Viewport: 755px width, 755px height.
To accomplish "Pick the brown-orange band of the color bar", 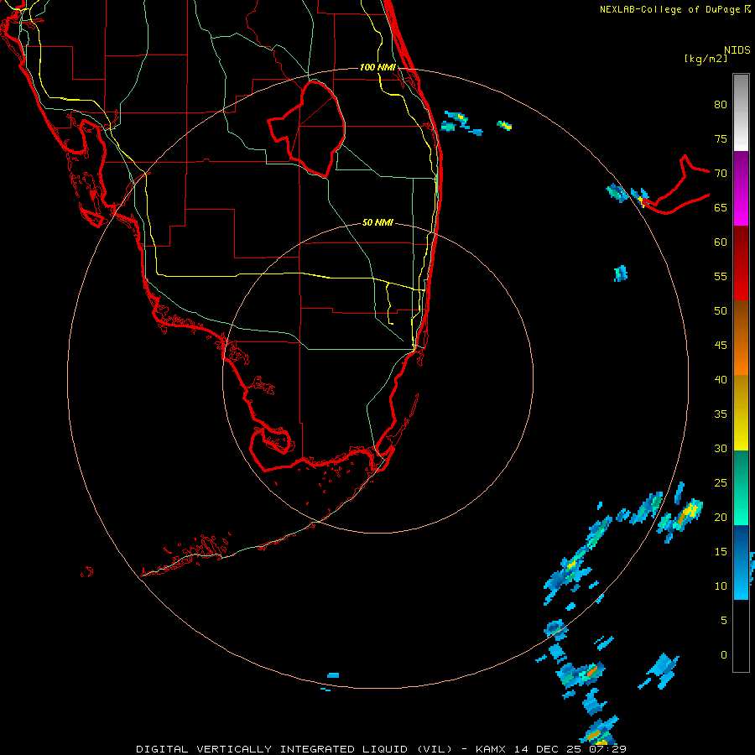I will (741, 337).
